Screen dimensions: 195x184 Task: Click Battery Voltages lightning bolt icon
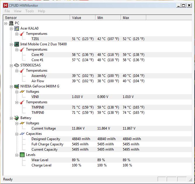[x=22, y=123]
